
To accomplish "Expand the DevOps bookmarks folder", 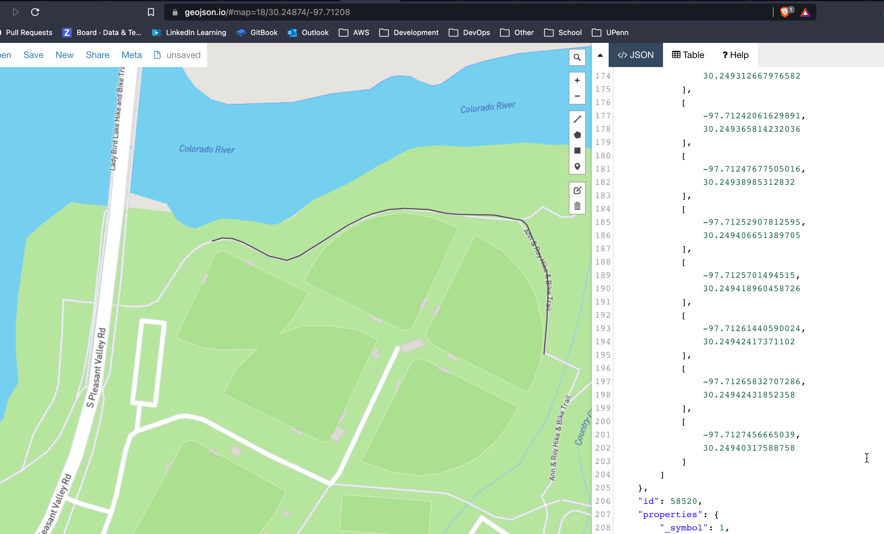I will tap(469, 33).
